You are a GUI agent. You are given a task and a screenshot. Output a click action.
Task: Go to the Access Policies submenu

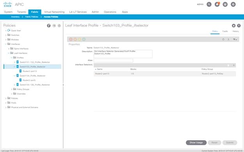(51, 17)
